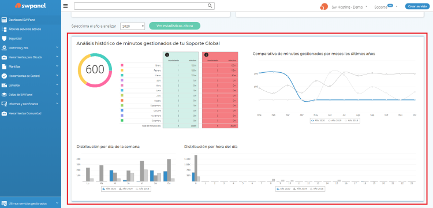Click the info icon on the red column
The image size is (433, 208).
tap(206, 55)
